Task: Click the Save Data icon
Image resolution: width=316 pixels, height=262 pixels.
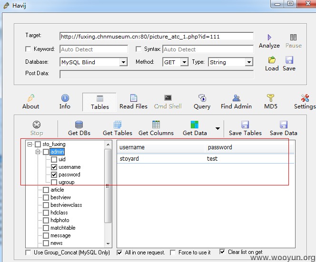Action: [x=283, y=125]
